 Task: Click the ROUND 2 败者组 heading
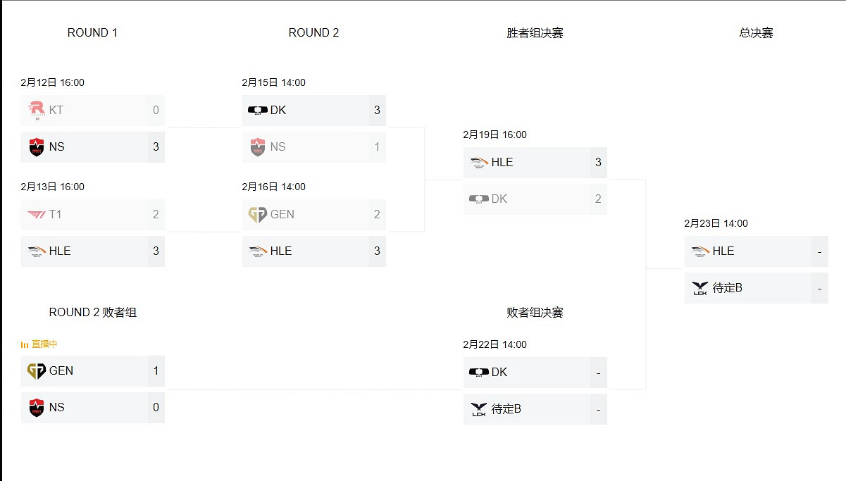[x=92, y=313]
